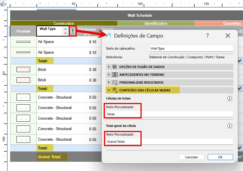Click info icon for Total geral da célula
Screen dimensions: 243x171
pos(229,126)
